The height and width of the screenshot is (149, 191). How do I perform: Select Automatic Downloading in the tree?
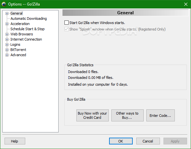28,19
